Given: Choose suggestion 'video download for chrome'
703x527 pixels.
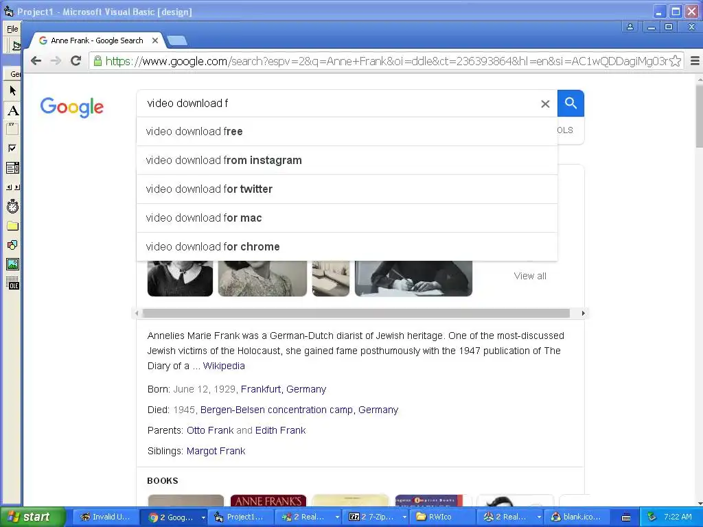Looking at the screenshot, I should tap(347, 246).
